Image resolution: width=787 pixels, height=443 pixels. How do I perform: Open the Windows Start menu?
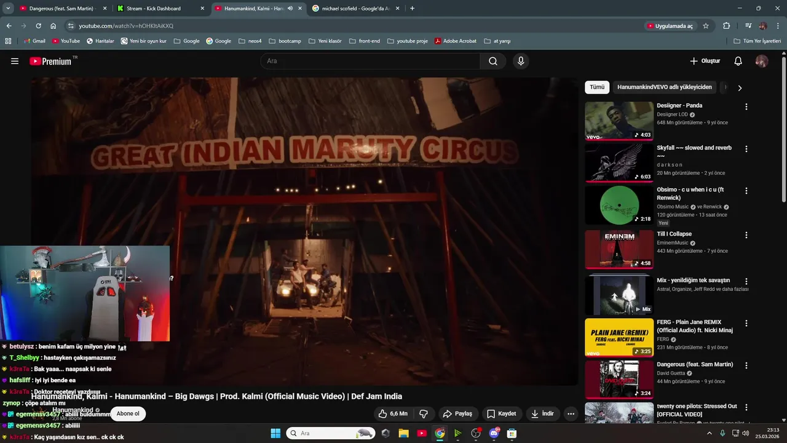[275, 433]
